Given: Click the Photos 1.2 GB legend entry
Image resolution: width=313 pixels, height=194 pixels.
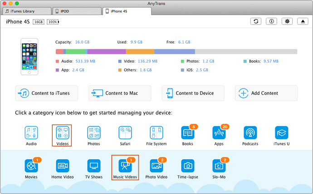Looking at the screenshot, I should [198, 61].
